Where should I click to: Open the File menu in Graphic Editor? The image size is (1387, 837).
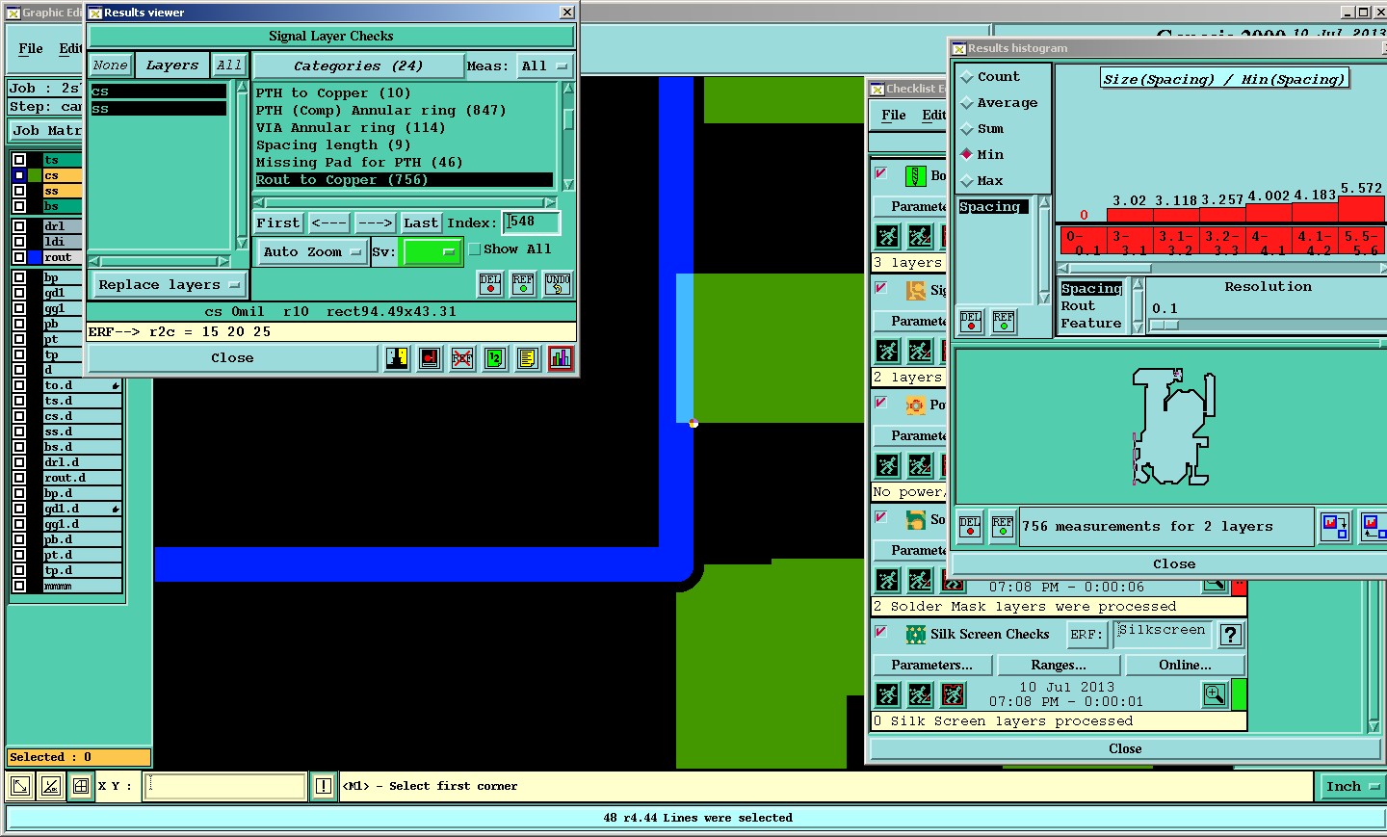pos(31,48)
